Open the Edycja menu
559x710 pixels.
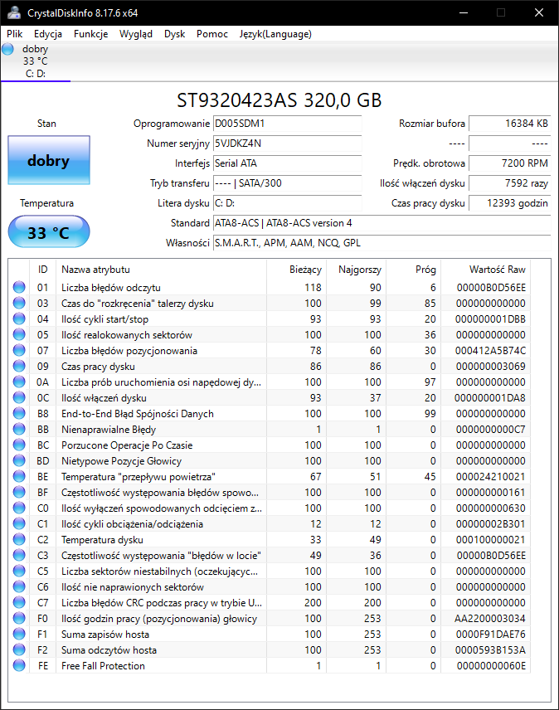48,34
